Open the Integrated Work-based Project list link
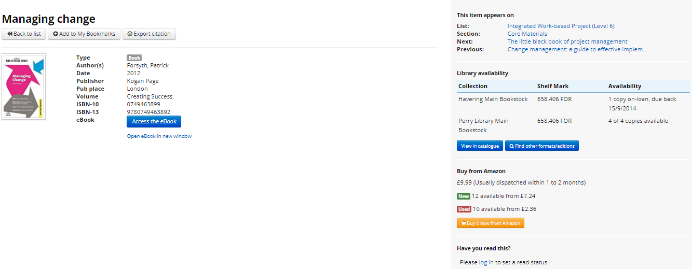Screen dimensions: 692x269 561,26
